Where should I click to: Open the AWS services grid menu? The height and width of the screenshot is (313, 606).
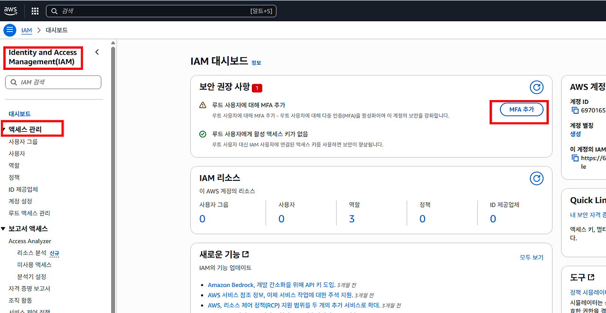point(35,11)
